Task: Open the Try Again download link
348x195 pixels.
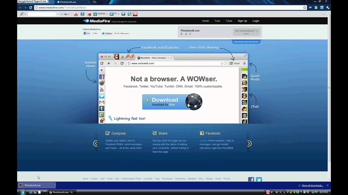Action: pos(251,32)
